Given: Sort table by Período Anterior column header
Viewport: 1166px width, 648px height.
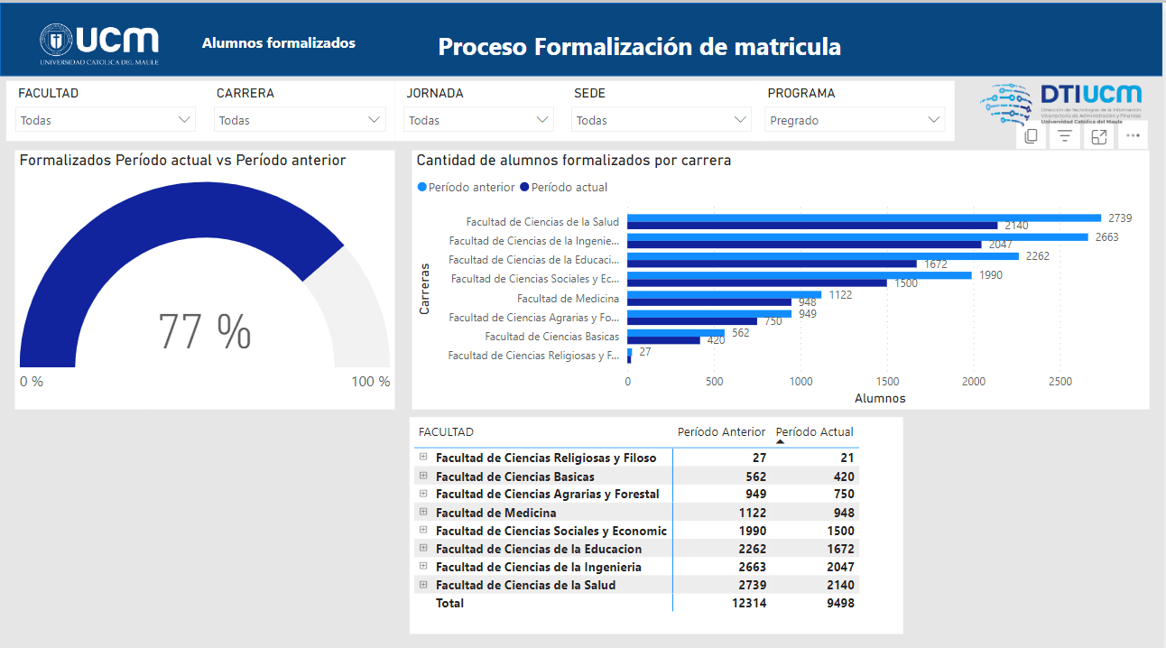Looking at the screenshot, I should [721, 431].
